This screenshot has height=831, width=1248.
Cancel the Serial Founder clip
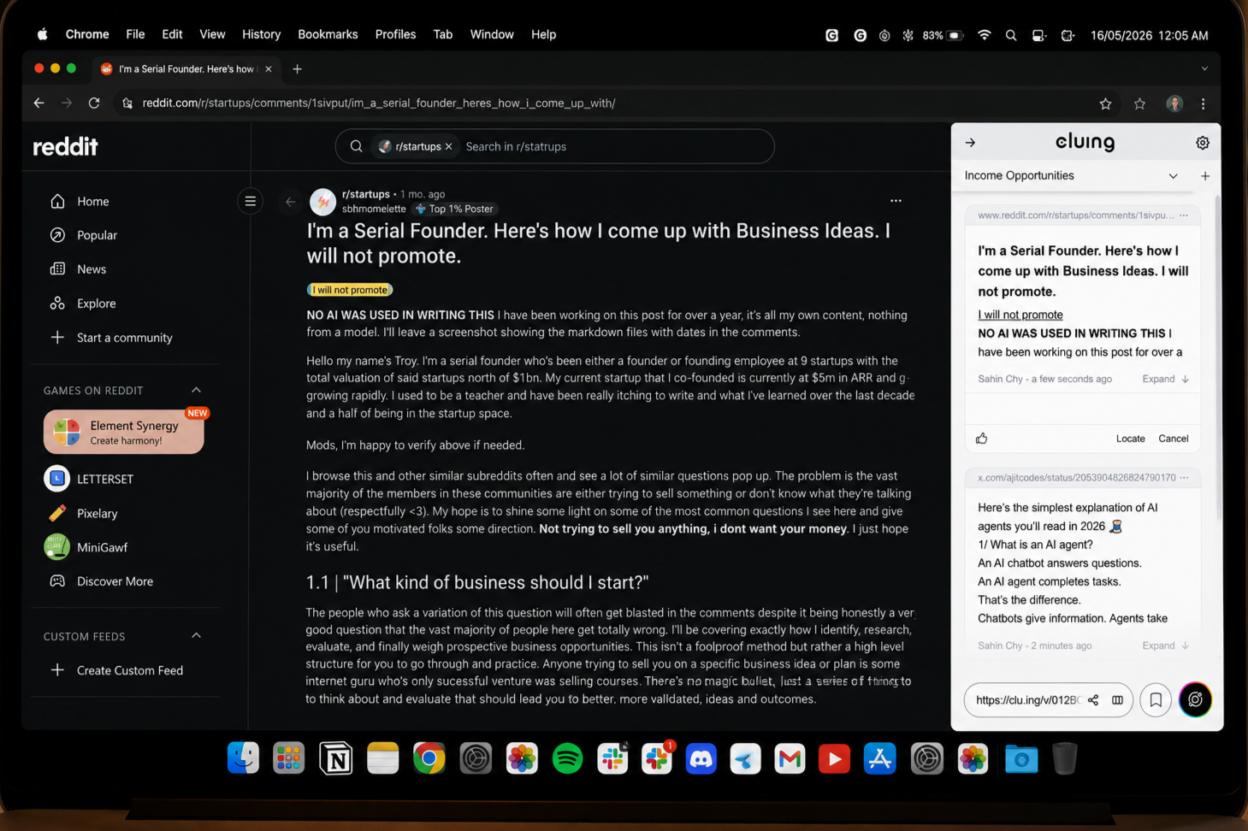[1173, 439]
